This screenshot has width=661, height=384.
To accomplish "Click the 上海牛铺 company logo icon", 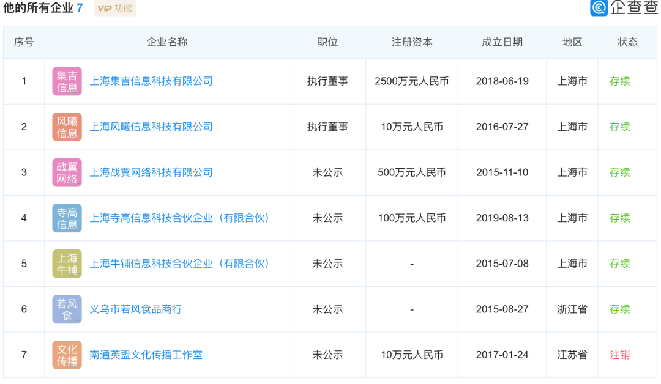I will coord(67,264).
